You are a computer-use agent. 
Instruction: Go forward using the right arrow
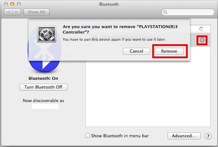click(x=17, y=12)
